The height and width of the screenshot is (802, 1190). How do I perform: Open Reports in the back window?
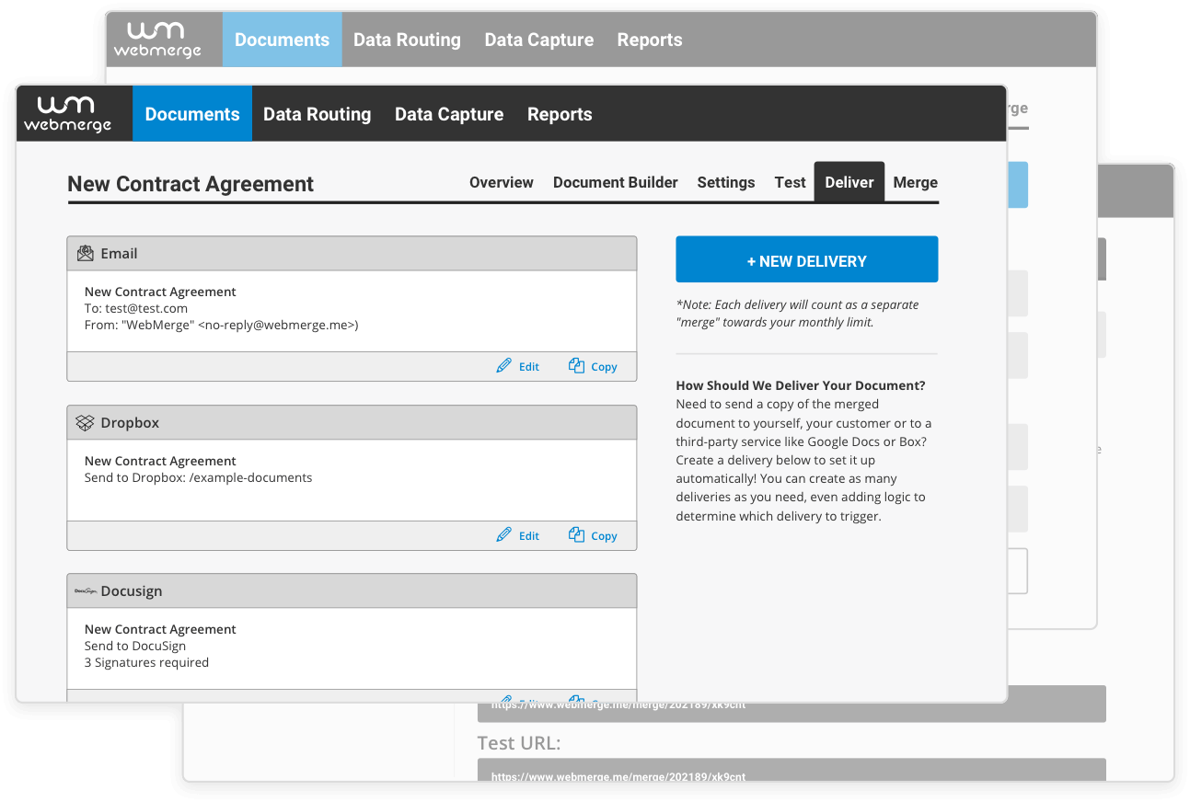[x=650, y=40]
